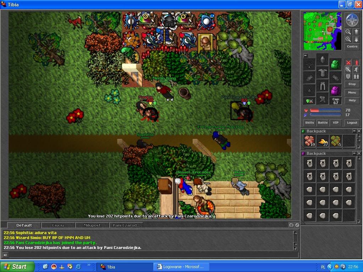Switch to the Pani Czarod... chat tab
This screenshot has width=363, height=272.
coord(126,225)
